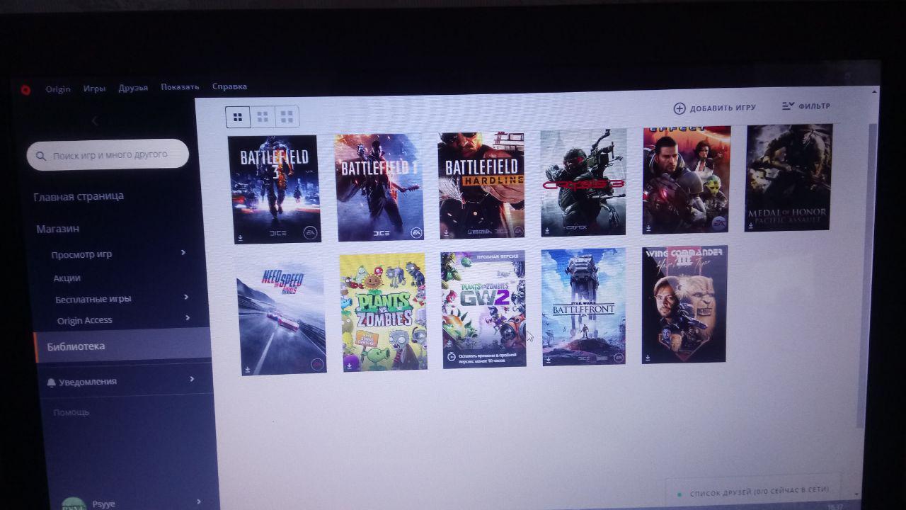Click the Psyye username
This screenshot has width=906, height=510.
pyautogui.click(x=103, y=504)
